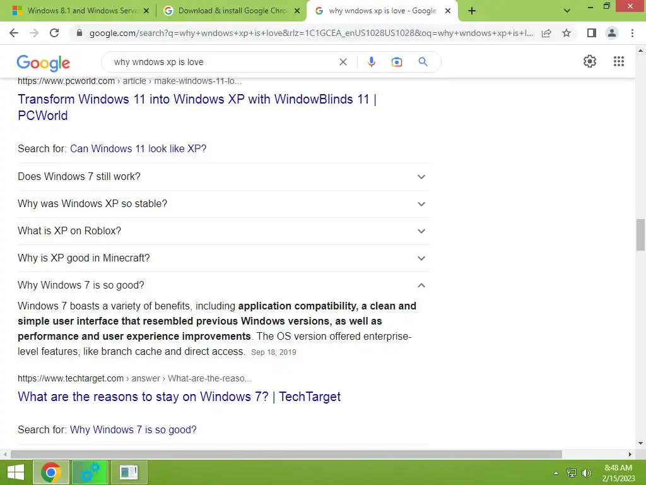Go to Google homepage via logo
The image size is (646, 485).
point(44,63)
